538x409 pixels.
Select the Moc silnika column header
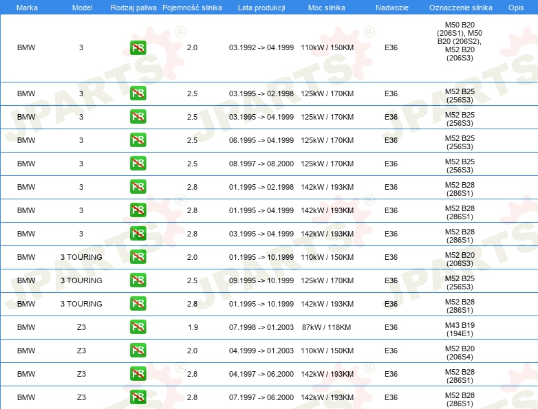(x=327, y=7)
